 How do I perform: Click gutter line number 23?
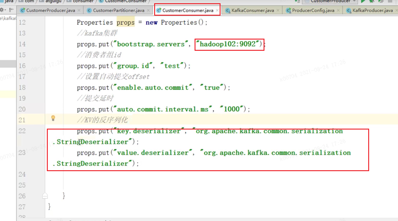[x=22, y=153]
